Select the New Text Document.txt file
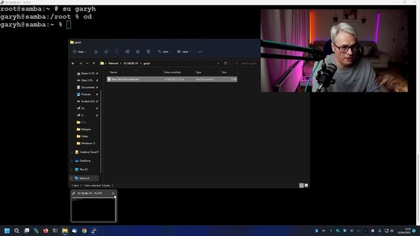420x236 pixels. pyautogui.click(x=172, y=79)
